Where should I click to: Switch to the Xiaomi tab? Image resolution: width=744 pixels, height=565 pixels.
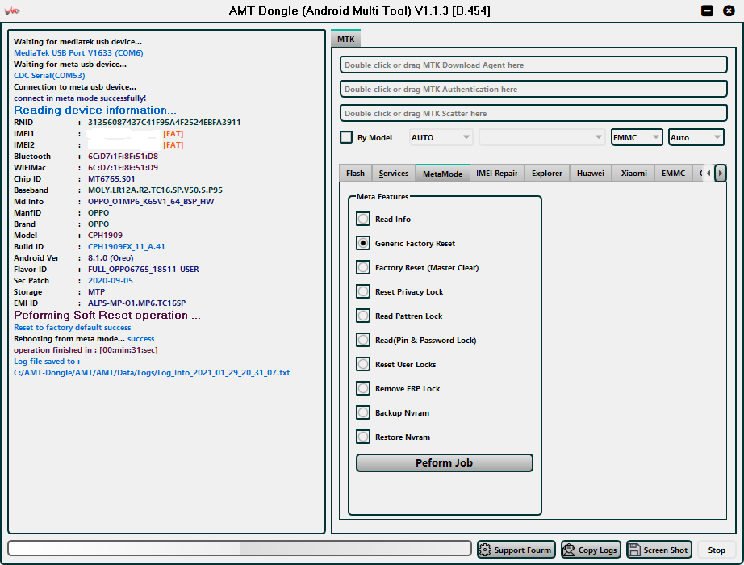click(633, 174)
